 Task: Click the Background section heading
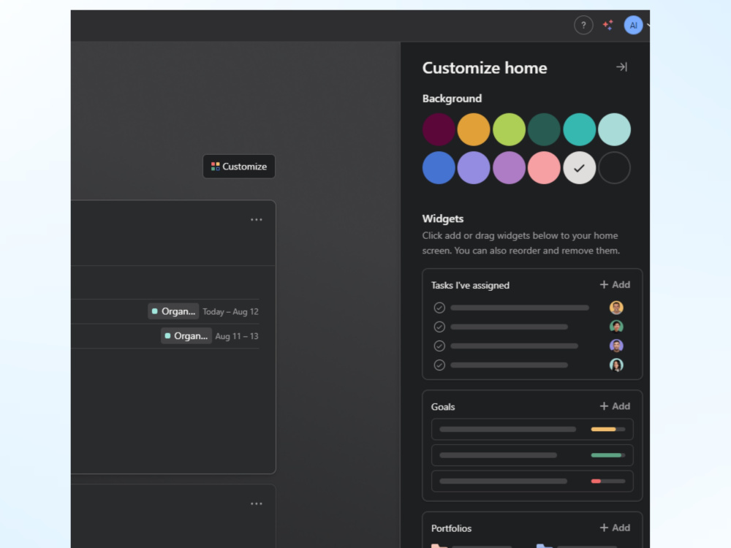pos(452,99)
